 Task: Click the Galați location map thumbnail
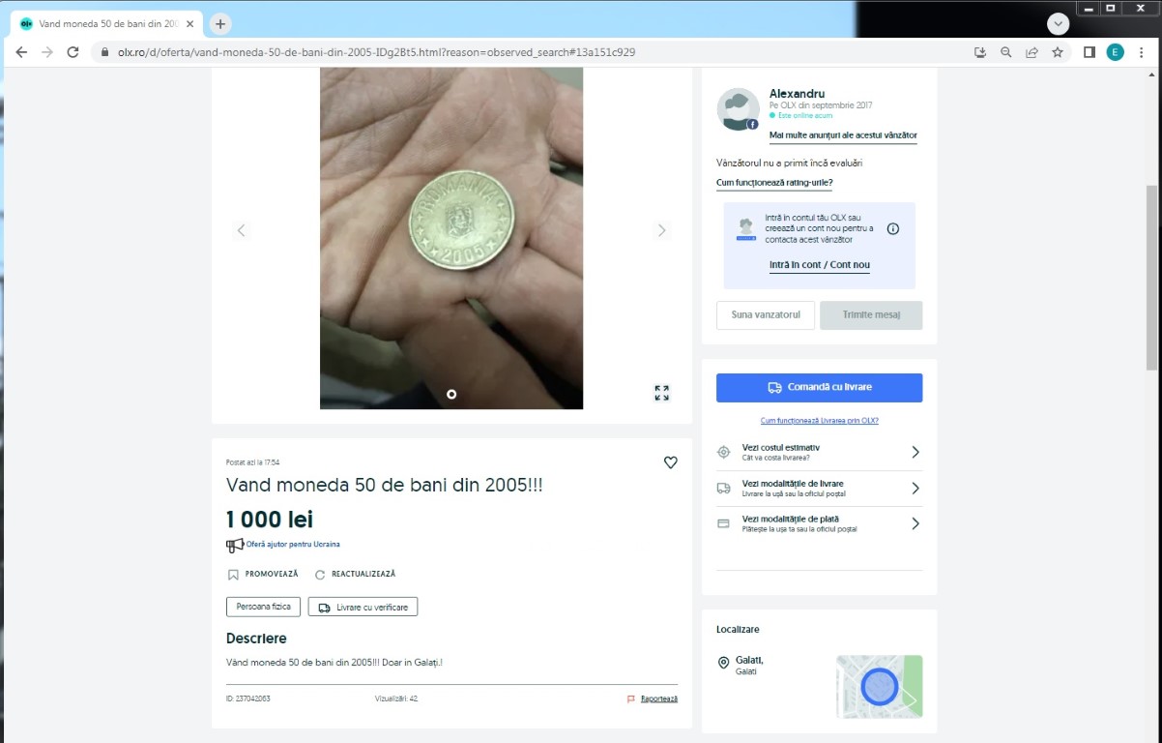click(x=879, y=686)
